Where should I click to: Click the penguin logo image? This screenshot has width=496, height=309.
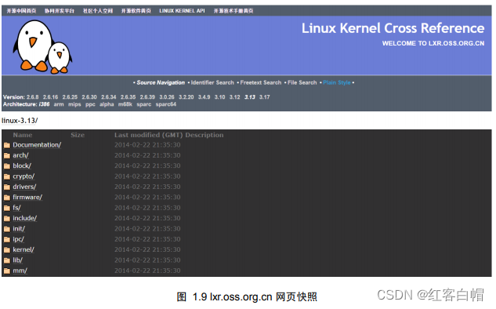click(42, 46)
